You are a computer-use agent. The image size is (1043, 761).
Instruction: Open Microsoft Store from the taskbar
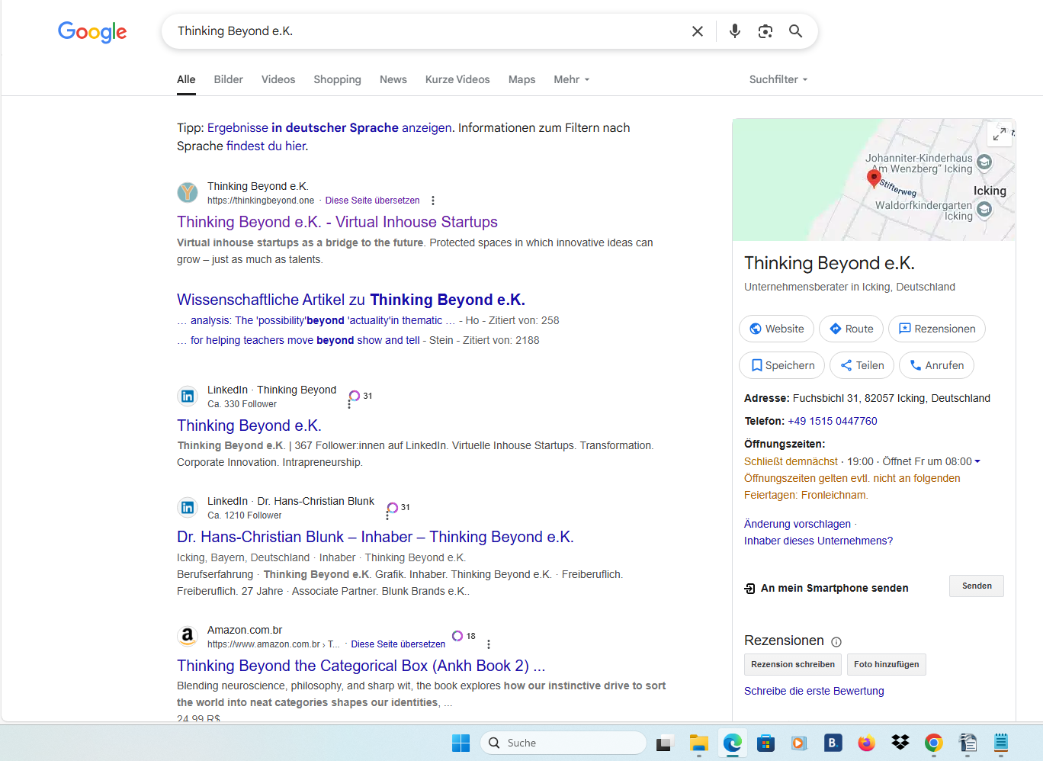tap(765, 743)
